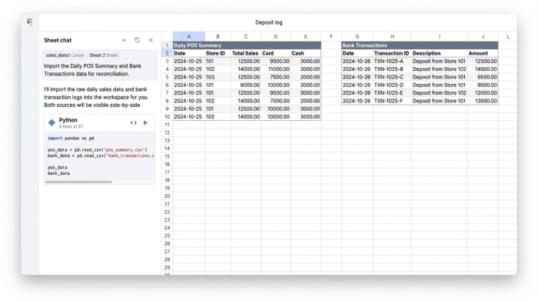The height and width of the screenshot is (301, 538).
Task: Select column J header
Action: 483,36
